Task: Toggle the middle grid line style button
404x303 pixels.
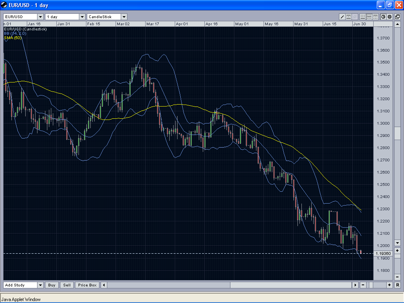Action: coord(369,17)
